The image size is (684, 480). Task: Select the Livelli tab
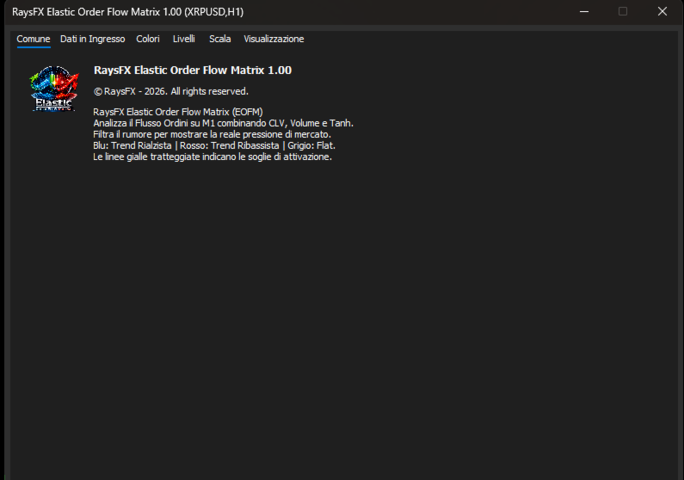tap(183, 39)
